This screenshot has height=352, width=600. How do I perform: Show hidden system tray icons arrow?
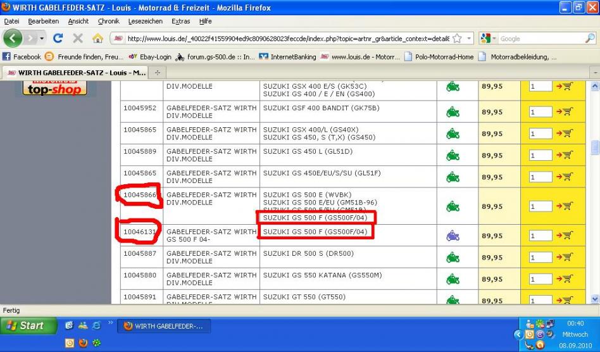coord(518,335)
